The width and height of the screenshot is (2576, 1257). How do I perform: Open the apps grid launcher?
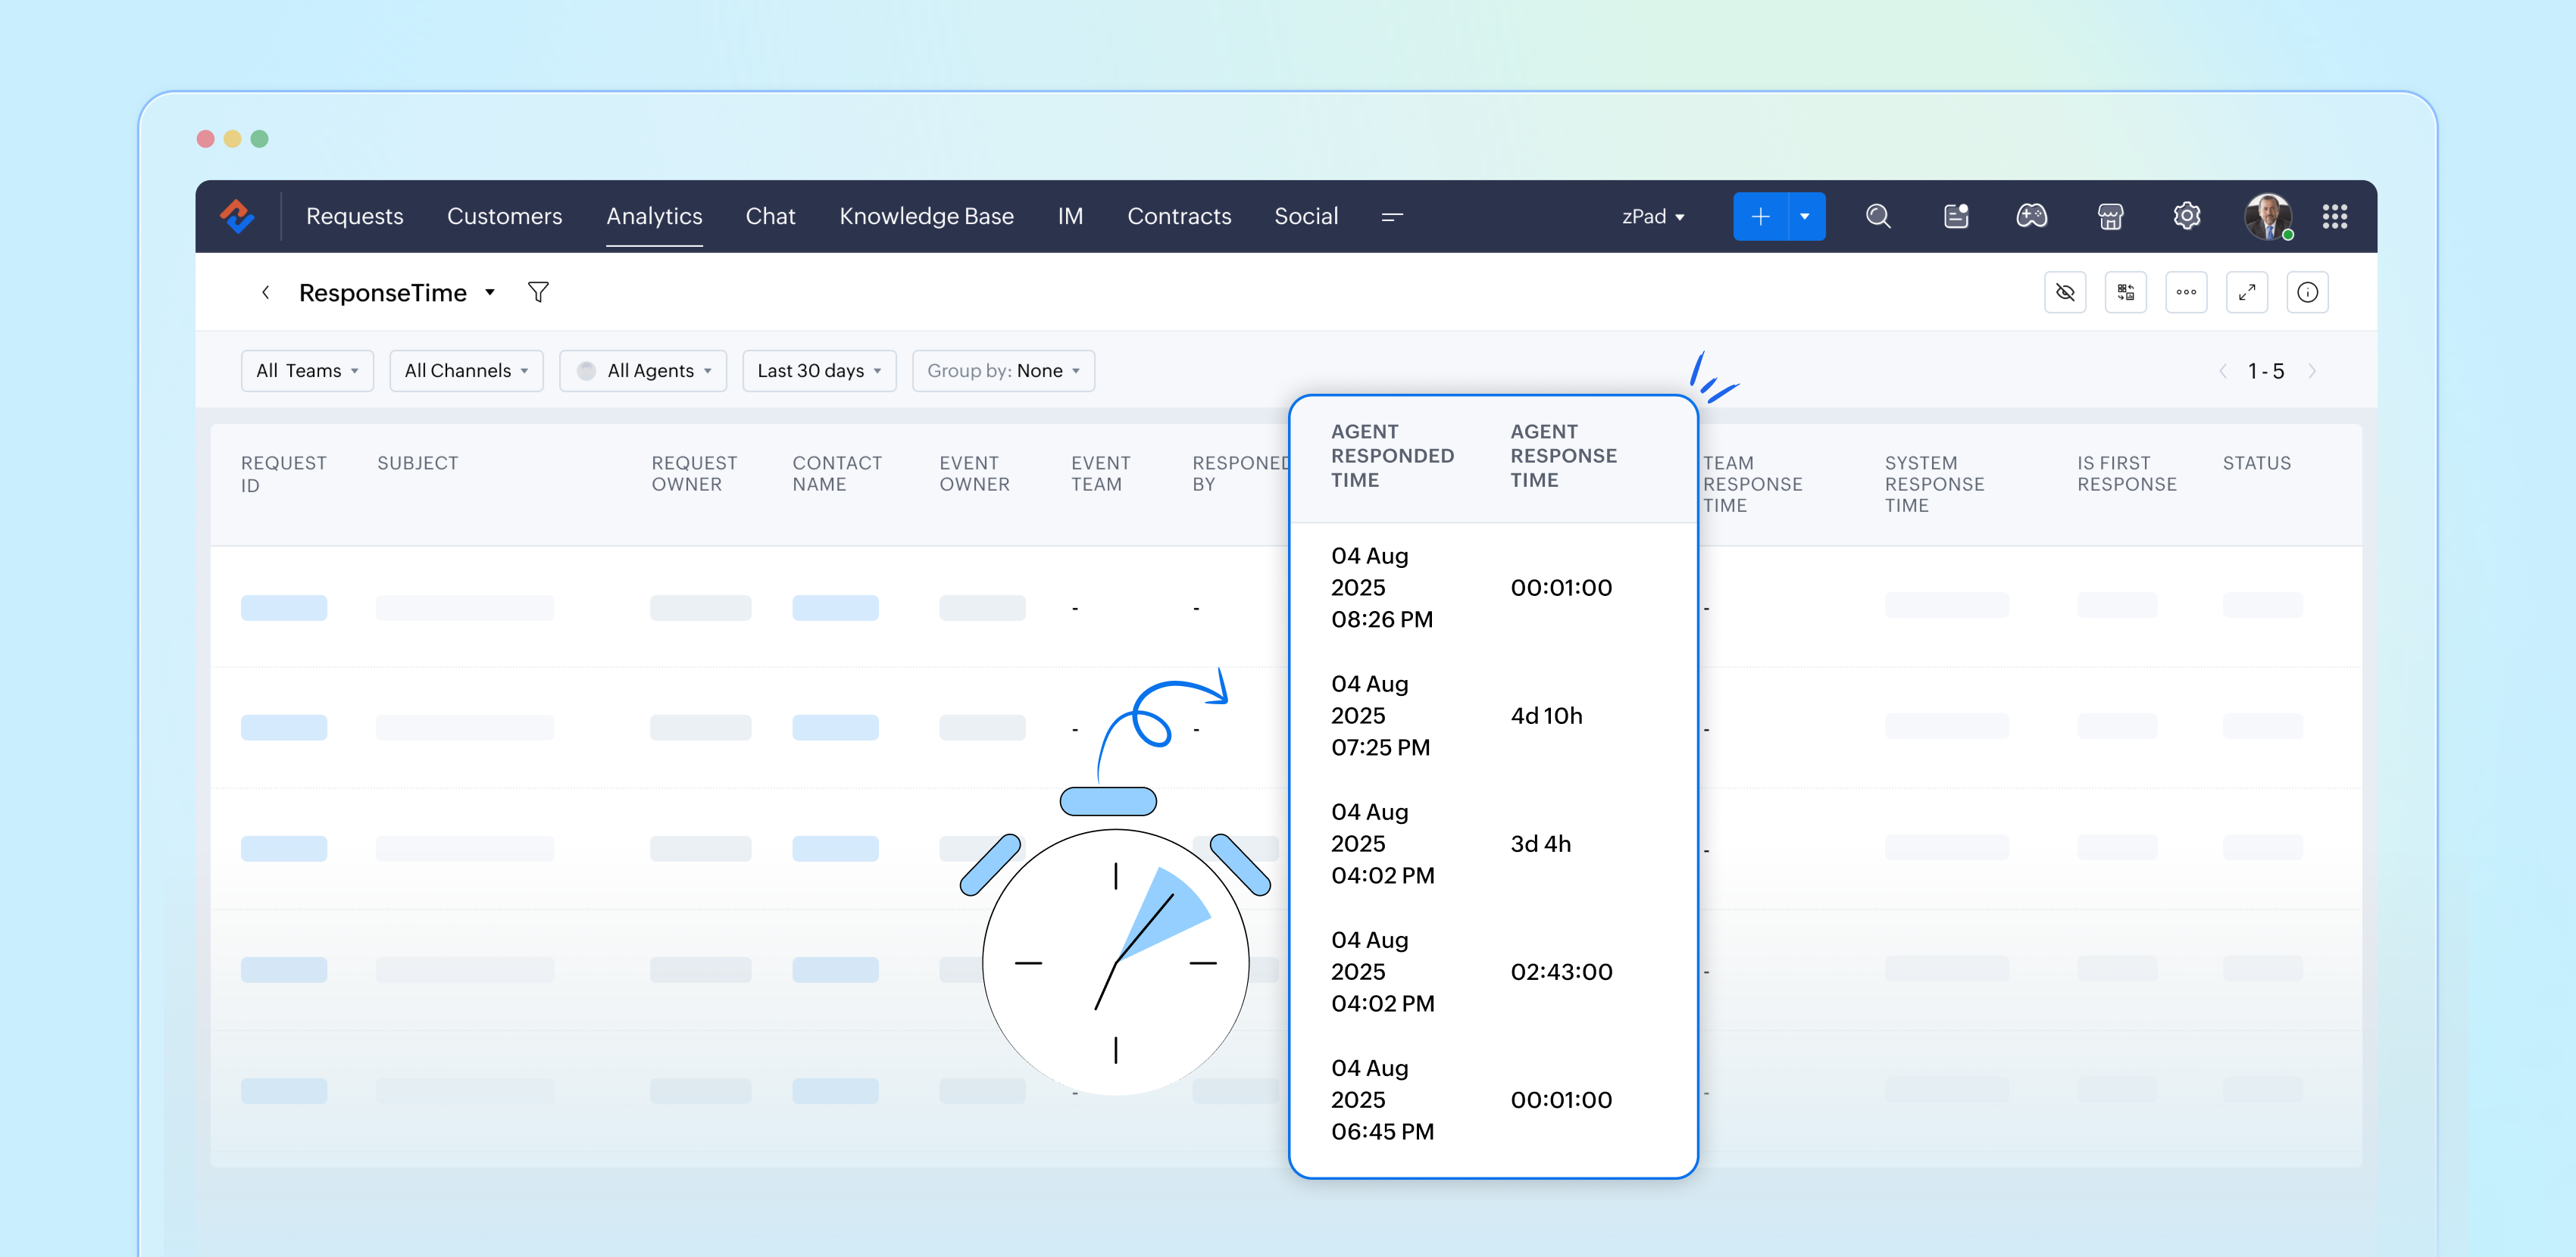[x=2334, y=216]
